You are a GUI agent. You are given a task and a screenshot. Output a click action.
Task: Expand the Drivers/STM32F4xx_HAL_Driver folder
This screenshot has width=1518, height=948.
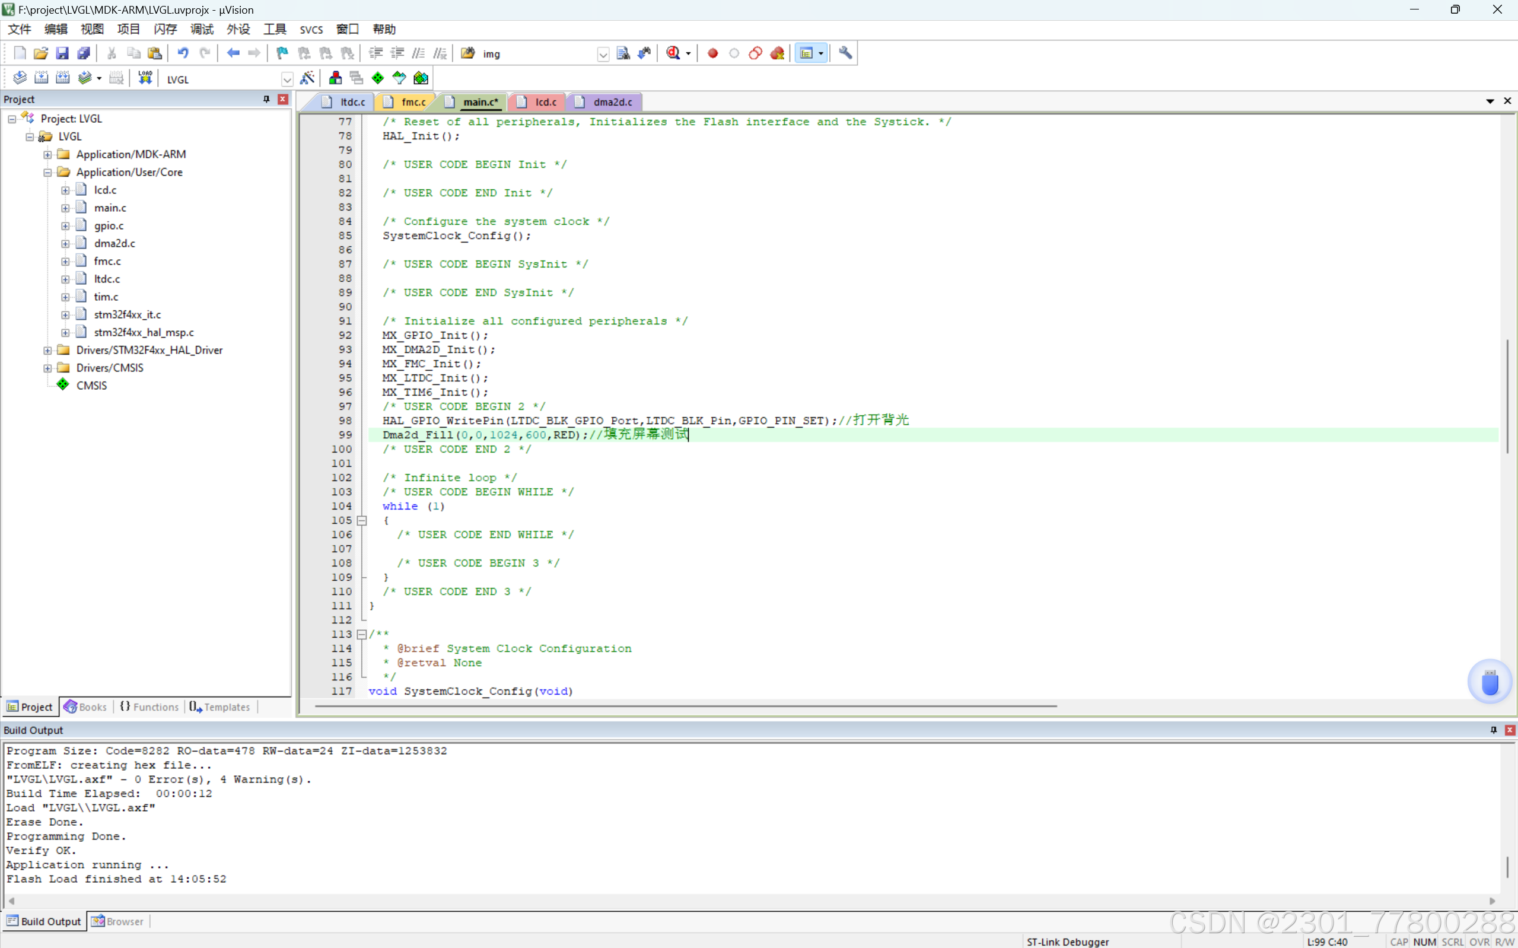pos(47,351)
